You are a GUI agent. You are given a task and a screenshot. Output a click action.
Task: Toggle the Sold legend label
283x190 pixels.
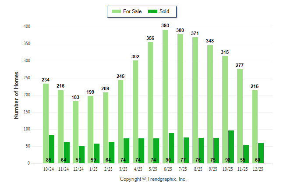click(x=165, y=11)
